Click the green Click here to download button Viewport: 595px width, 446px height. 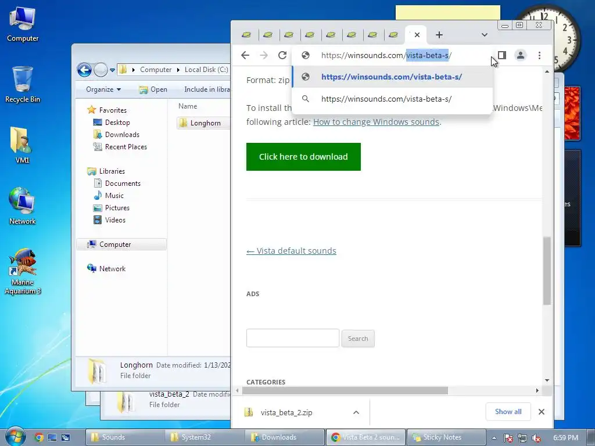pos(303,157)
